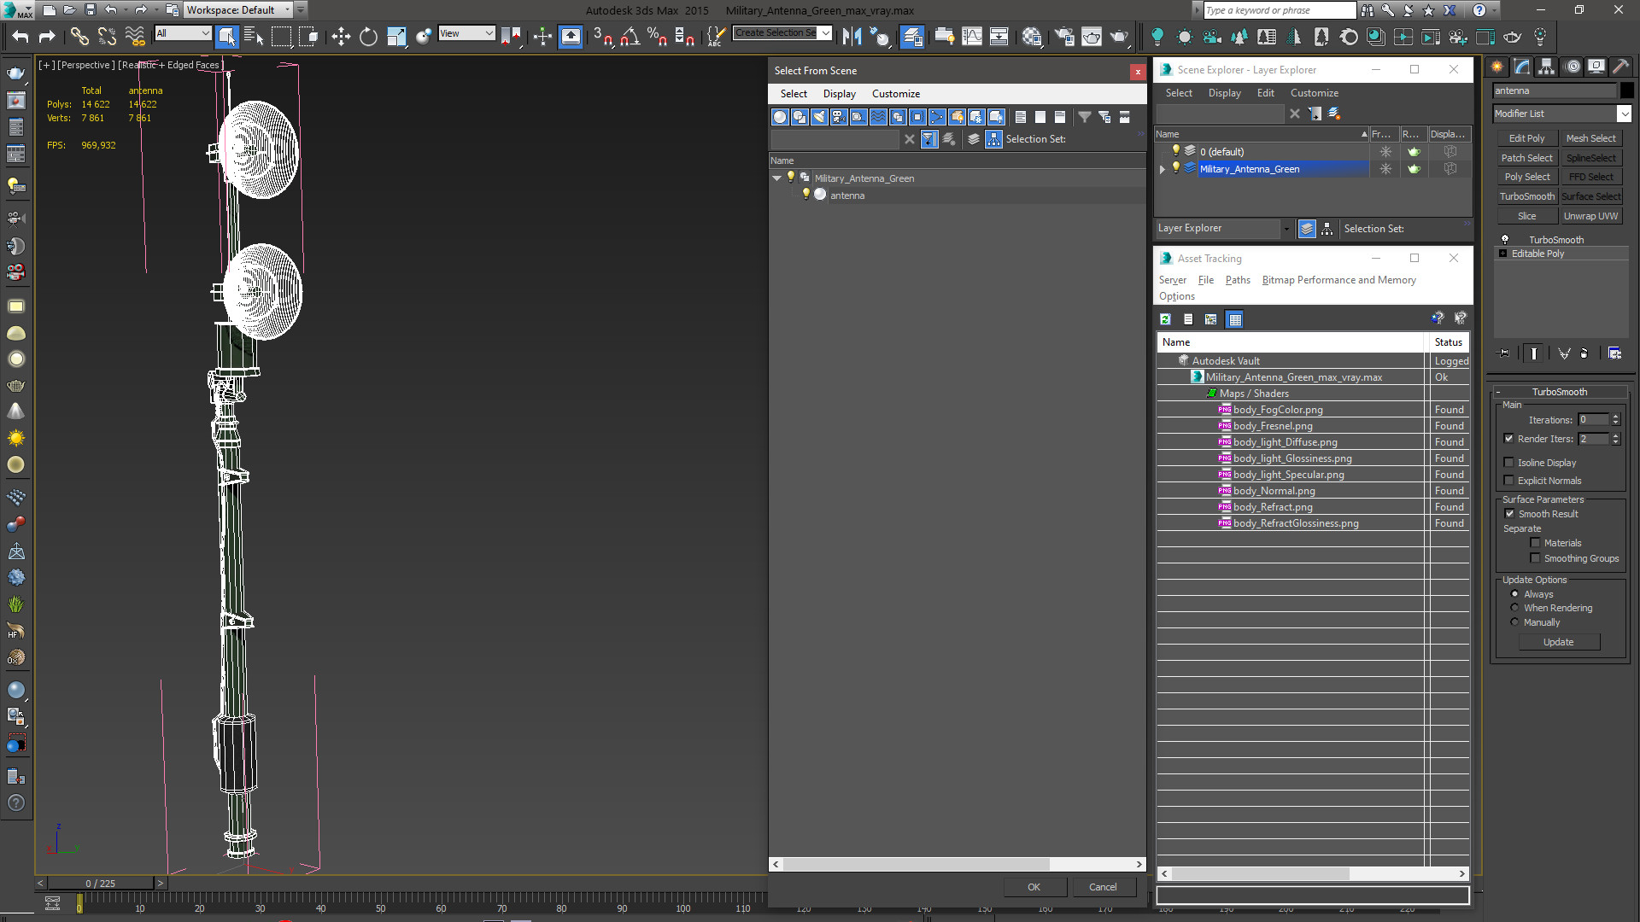Click the Sort by Layer icon in Scene Explorer

pos(1307,229)
